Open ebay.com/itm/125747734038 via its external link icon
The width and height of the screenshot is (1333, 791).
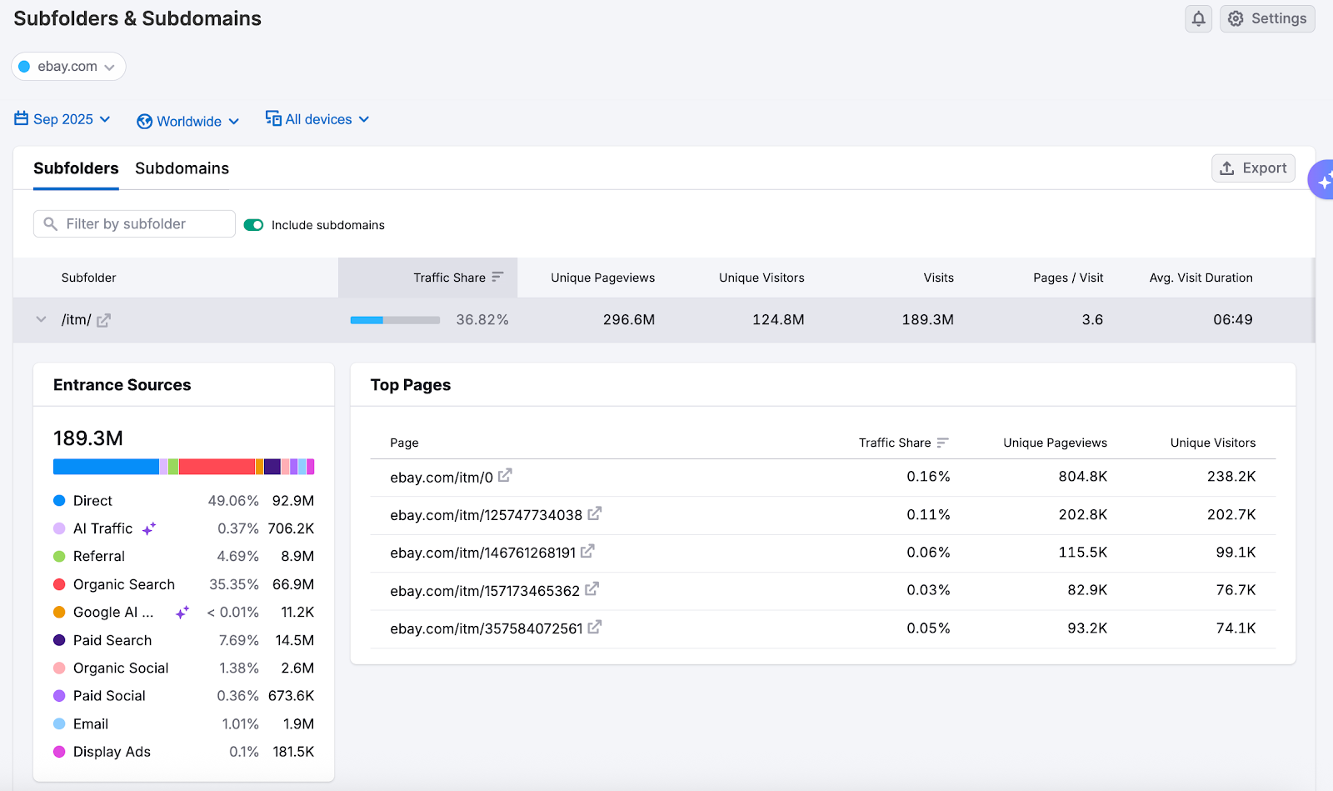click(594, 514)
